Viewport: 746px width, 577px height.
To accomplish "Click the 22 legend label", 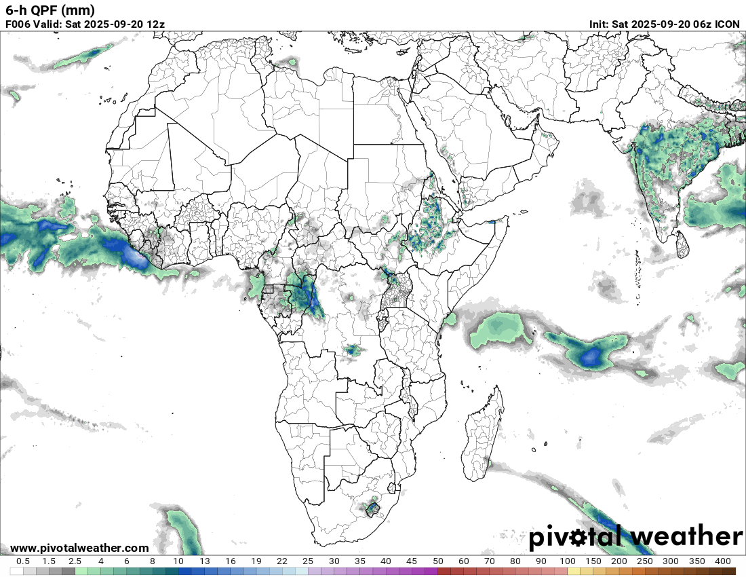I will (281, 561).
